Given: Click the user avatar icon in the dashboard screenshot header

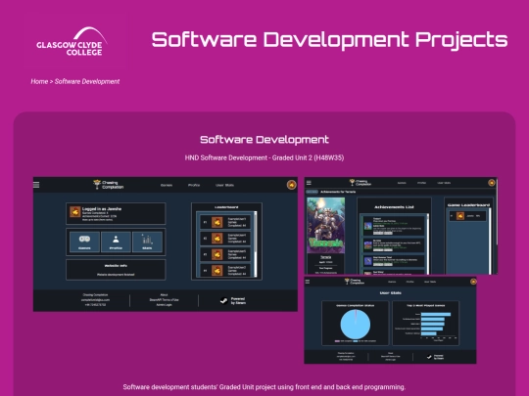Looking at the screenshot, I should point(292,185).
